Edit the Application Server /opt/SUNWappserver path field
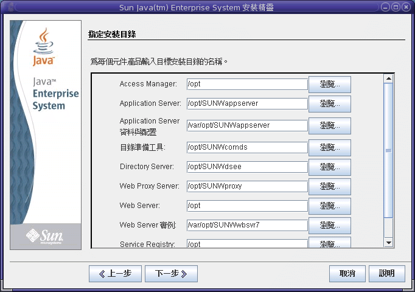Viewport: 415px width, 292px height. [x=247, y=103]
